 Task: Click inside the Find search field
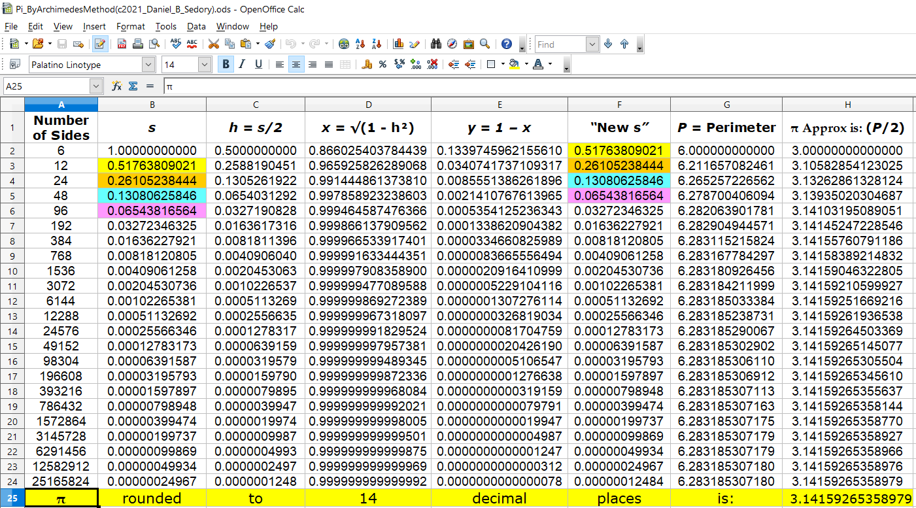560,44
